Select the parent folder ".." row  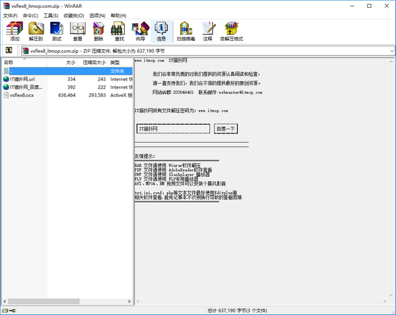68,71
